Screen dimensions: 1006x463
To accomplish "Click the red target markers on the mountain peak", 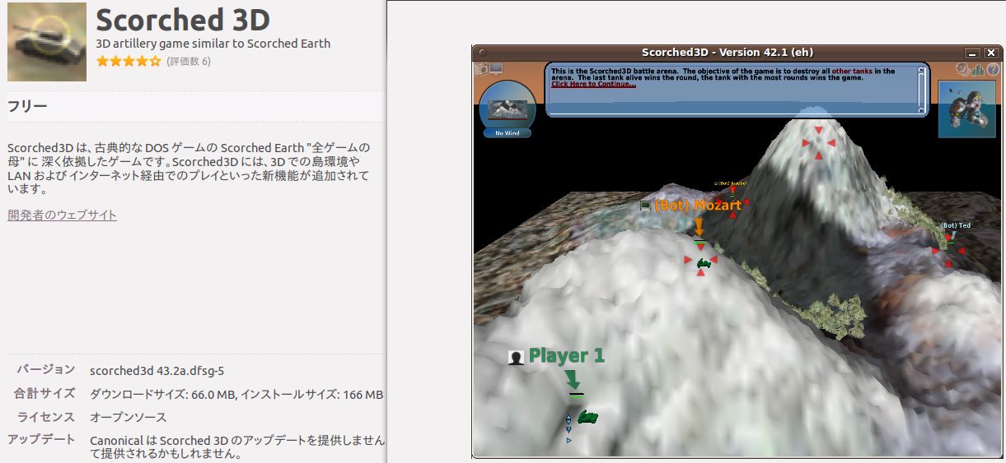I will (817, 143).
